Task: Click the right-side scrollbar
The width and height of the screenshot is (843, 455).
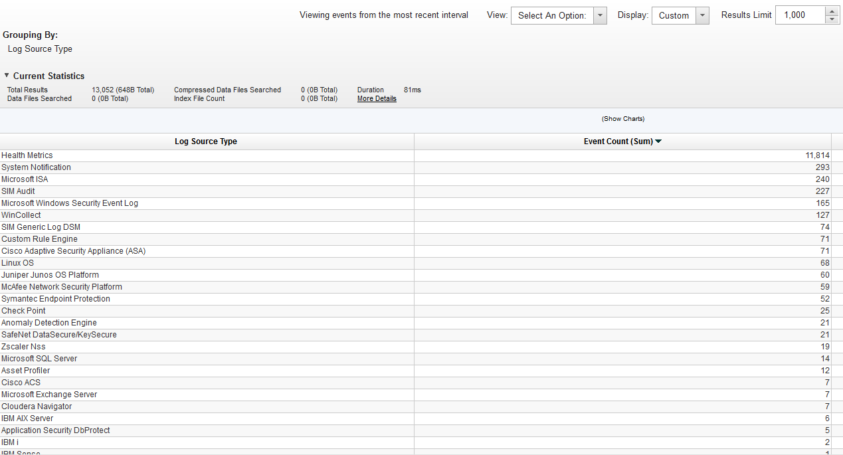Action: pos(839,266)
